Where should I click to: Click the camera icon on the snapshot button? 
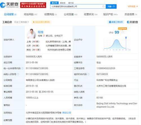click(110, 22)
